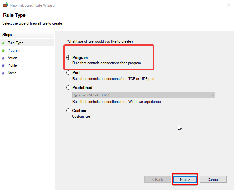
Task: Click the purple bullet beside Name
Action: [3, 73]
